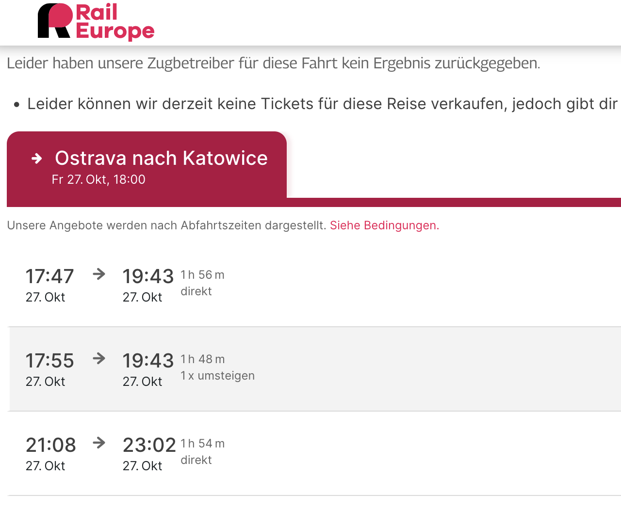Click the 1 h 54 m duration label
The image size is (621, 510).
click(x=202, y=444)
